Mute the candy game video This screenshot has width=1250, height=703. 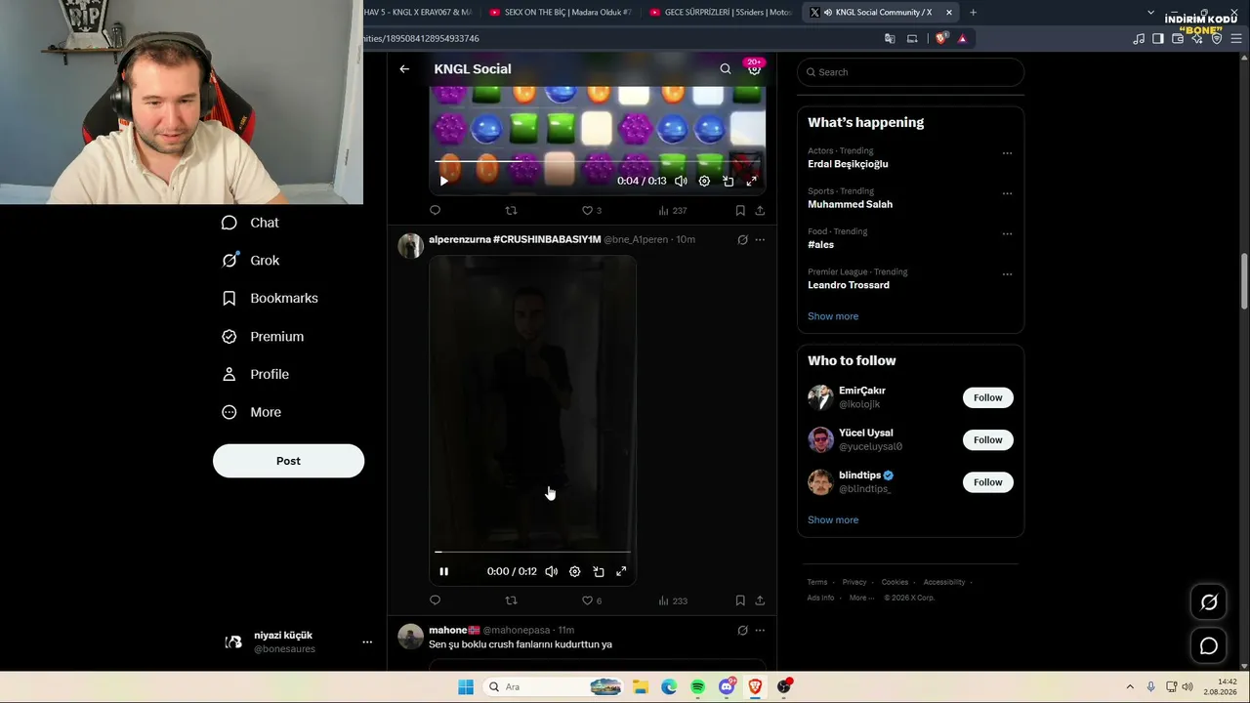tap(681, 181)
